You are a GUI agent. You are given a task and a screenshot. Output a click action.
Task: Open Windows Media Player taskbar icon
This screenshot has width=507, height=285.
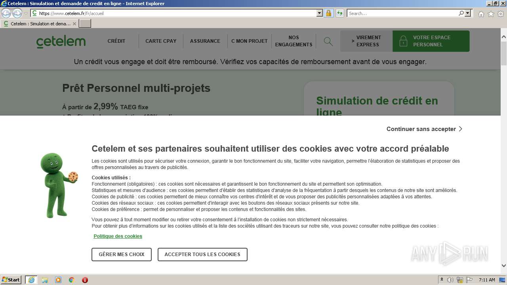click(58, 280)
